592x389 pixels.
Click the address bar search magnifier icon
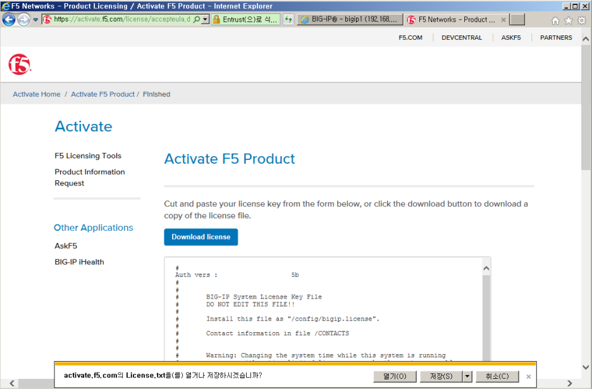(x=197, y=20)
